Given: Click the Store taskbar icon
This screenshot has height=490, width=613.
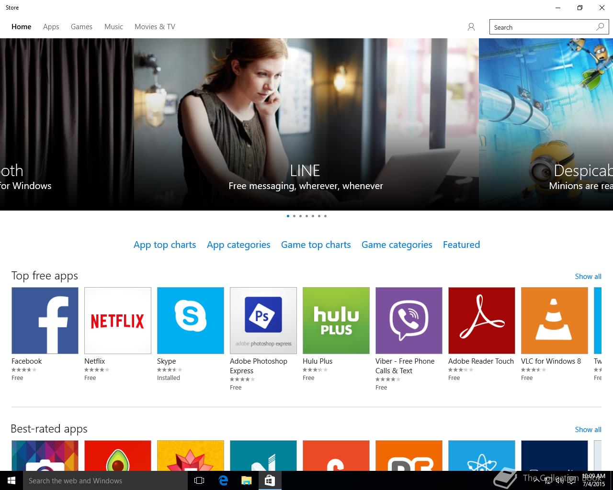Looking at the screenshot, I should (x=270, y=480).
